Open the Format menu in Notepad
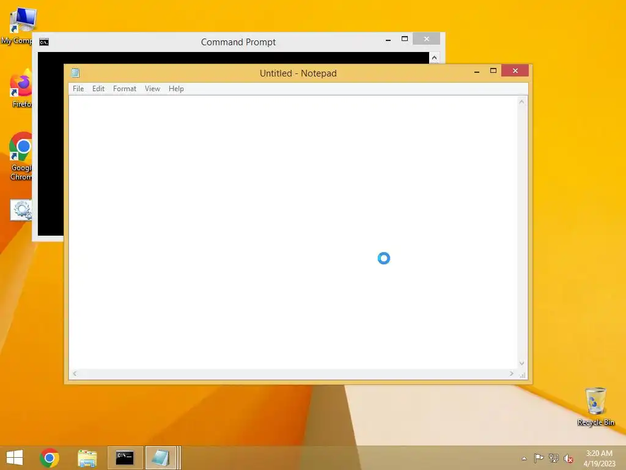 pos(125,89)
